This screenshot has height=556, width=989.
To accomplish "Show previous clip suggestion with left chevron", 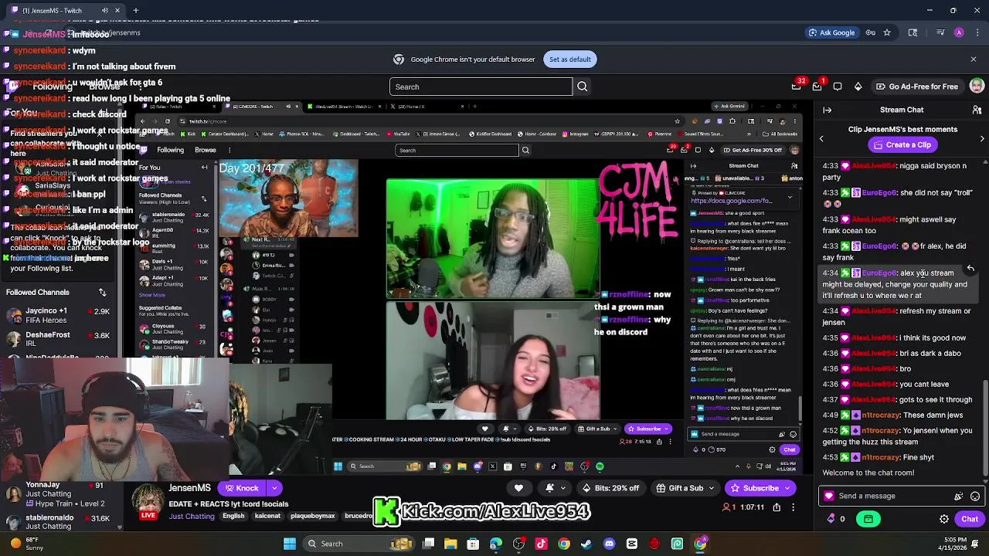I will [821, 139].
